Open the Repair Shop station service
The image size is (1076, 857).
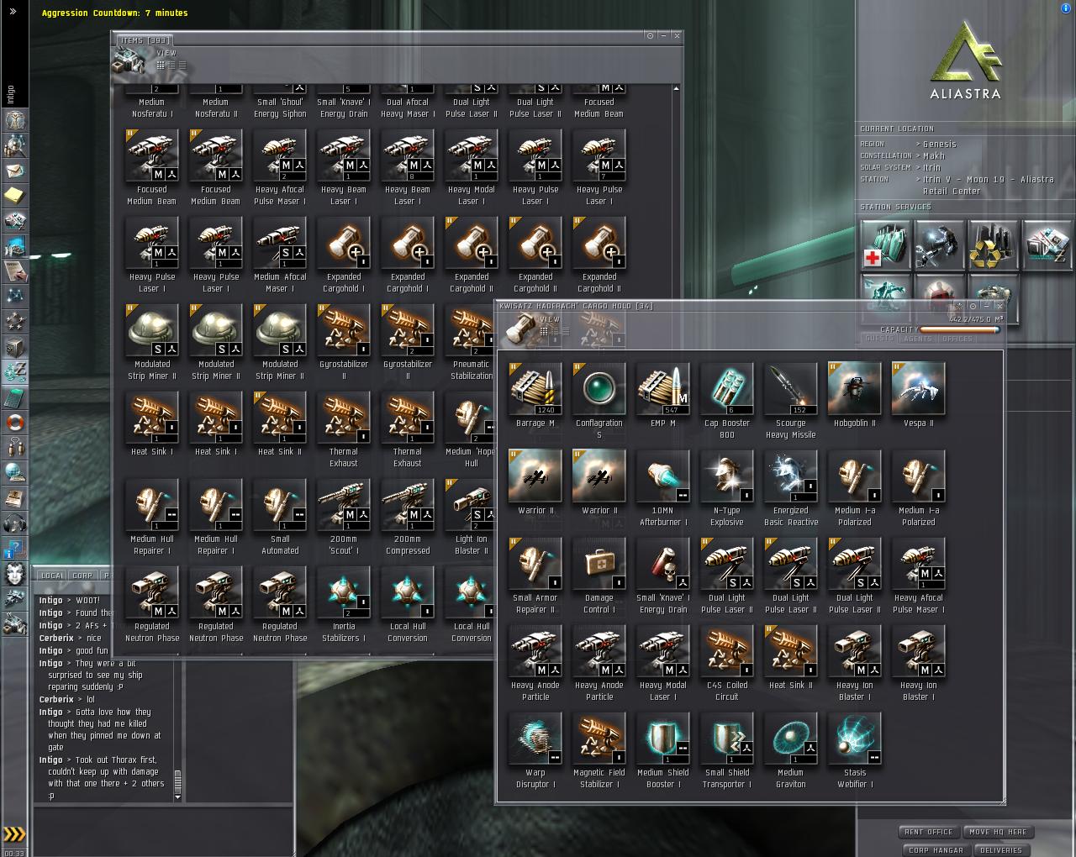[939, 245]
